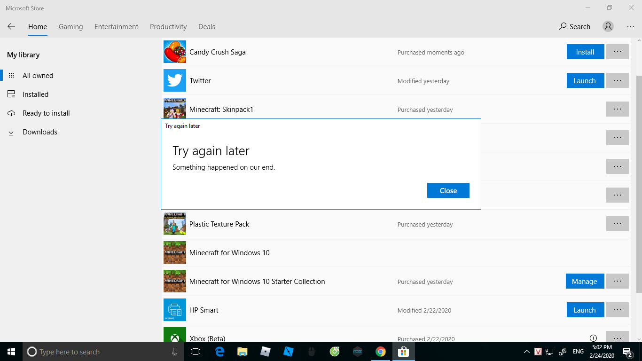This screenshot has height=361, width=642.
Task: Click the HP Smart printer icon
Action: 175,310
